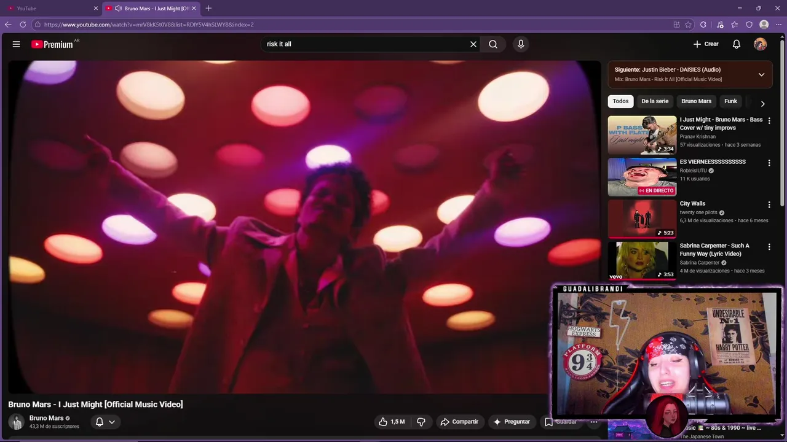Image resolution: width=787 pixels, height=442 pixels.
Task: Click the Compartir share button
Action: click(x=459, y=422)
